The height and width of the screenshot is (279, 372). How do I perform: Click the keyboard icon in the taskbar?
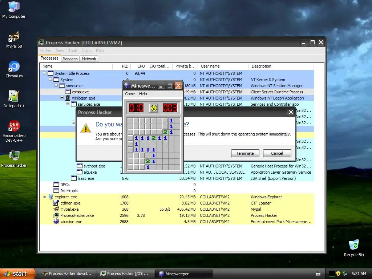pyautogui.click(x=318, y=274)
